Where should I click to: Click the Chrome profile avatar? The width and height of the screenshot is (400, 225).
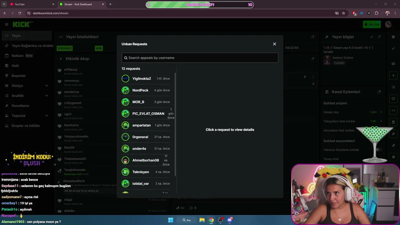tap(387, 13)
